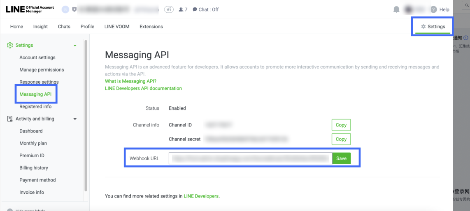Open the Insight tab
470x211 pixels.
tap(40, 27)
